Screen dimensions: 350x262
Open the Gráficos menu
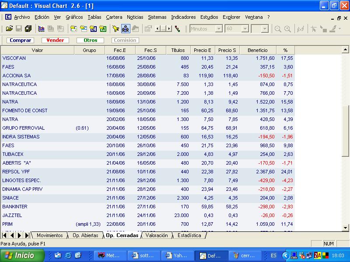(74, 17)
